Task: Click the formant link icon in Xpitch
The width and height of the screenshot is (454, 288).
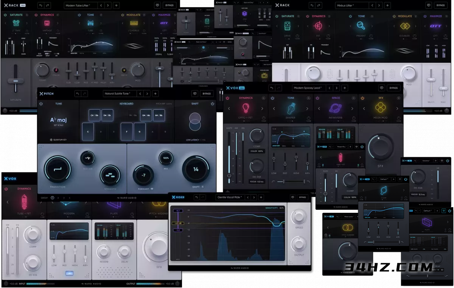Action: [152, 189]
